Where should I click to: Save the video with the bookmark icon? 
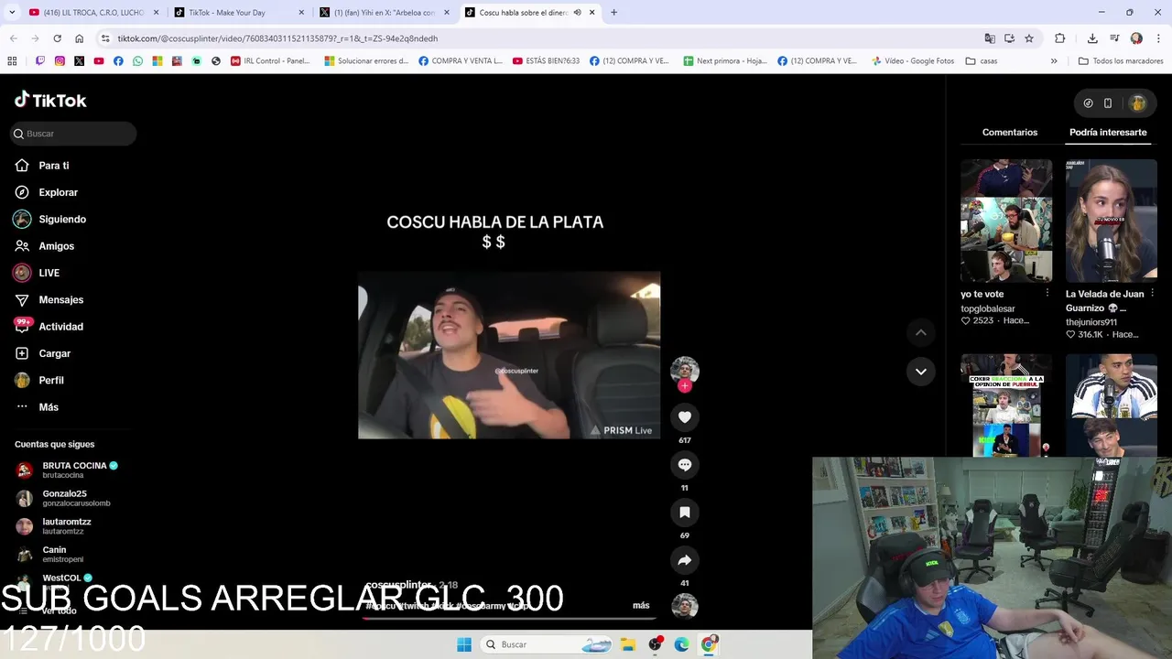coord(684,513)
